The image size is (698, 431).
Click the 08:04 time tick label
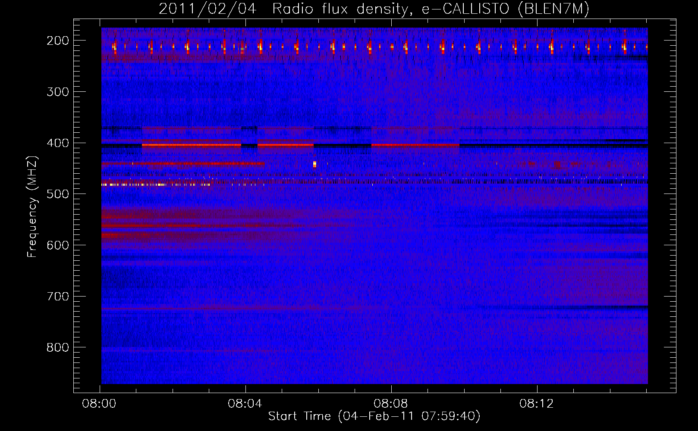245,404
